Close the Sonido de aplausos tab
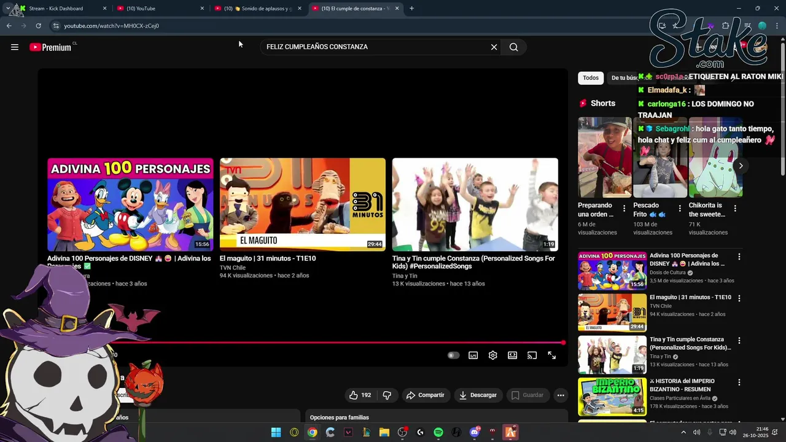786x442 pixels. (300, 9)
